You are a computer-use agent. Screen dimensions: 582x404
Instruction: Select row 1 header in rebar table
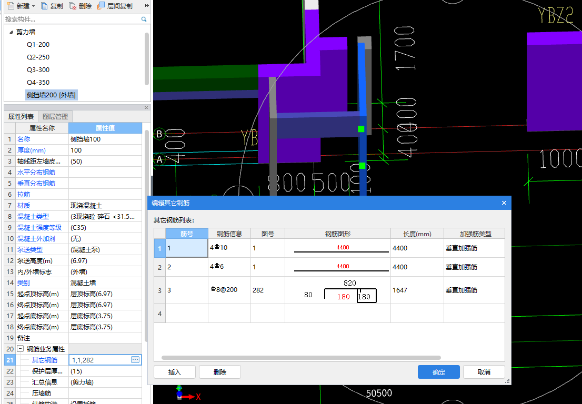click(x=160, y=248)
